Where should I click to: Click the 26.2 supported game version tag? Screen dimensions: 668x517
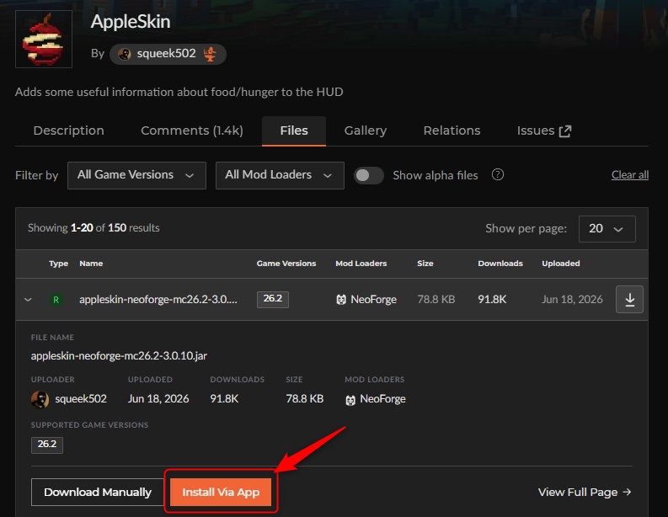(x=47, y=445)
